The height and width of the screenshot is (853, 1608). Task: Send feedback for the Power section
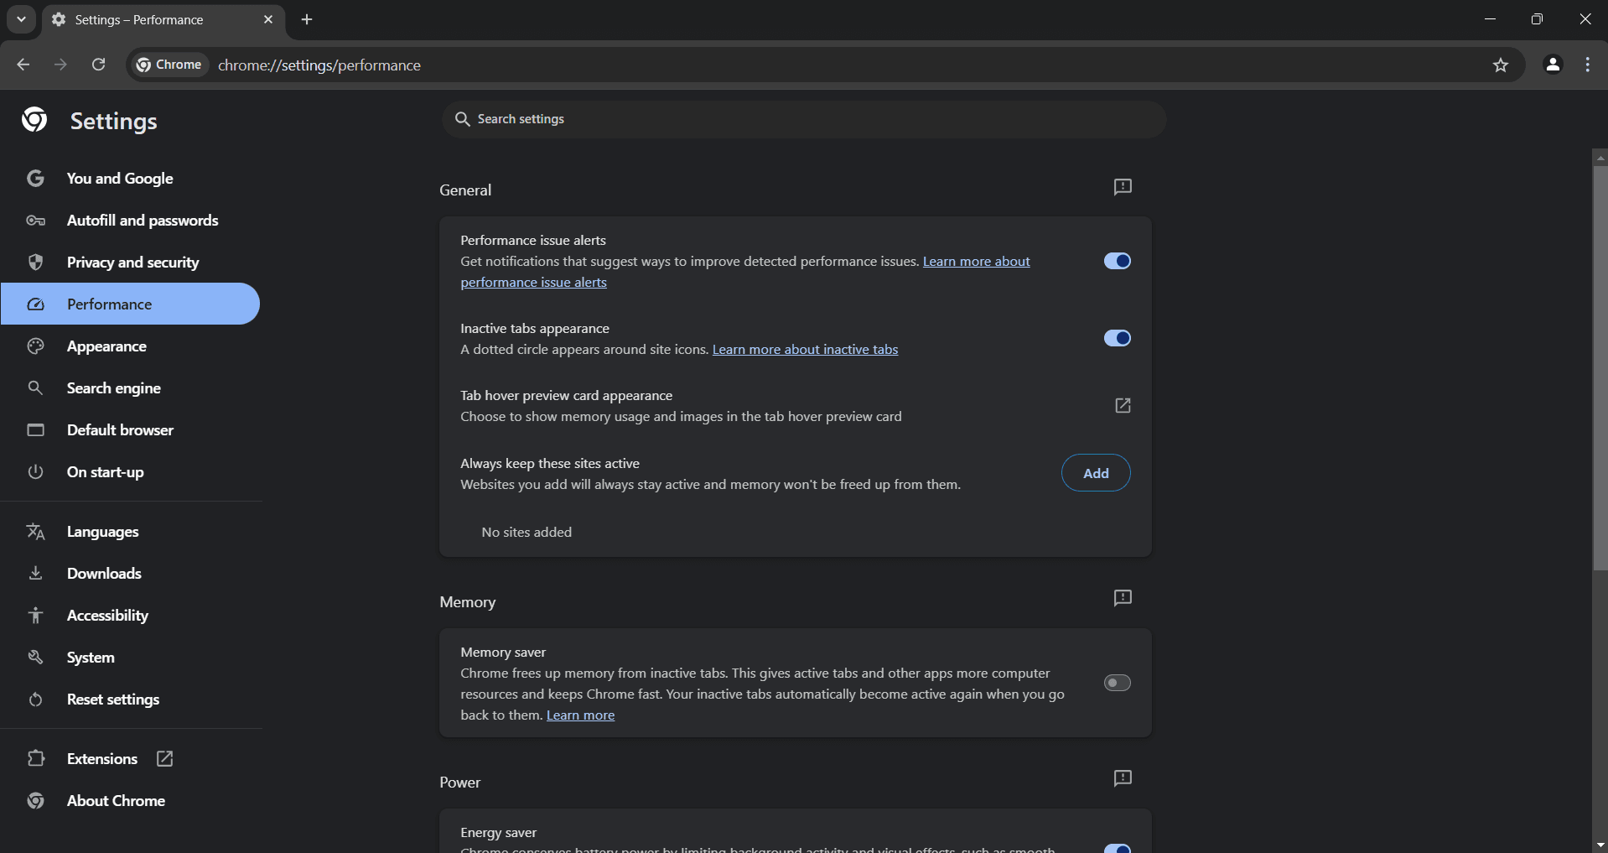(1123, 778)
